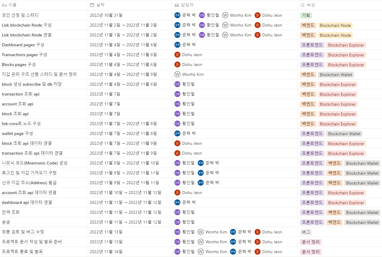Viewport: 382px width, 257px height.
Task: Open the Lisk blockchain Node 구성 page
Action: 27,25
